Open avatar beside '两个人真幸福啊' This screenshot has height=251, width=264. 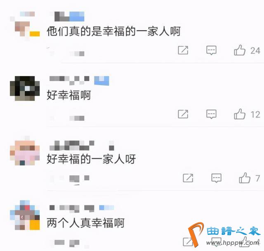25,215
